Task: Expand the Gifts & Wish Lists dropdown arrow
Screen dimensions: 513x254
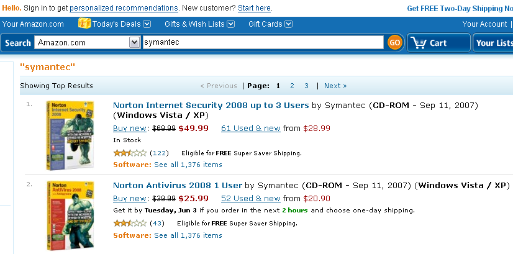Action: tap(230, 24)
